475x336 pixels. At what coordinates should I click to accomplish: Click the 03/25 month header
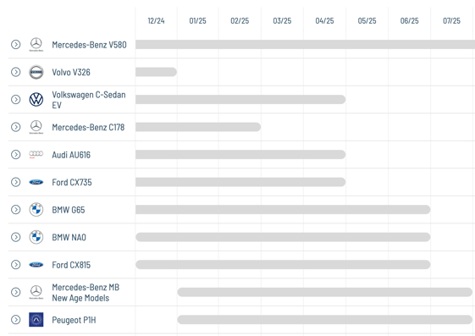point(282,21)
